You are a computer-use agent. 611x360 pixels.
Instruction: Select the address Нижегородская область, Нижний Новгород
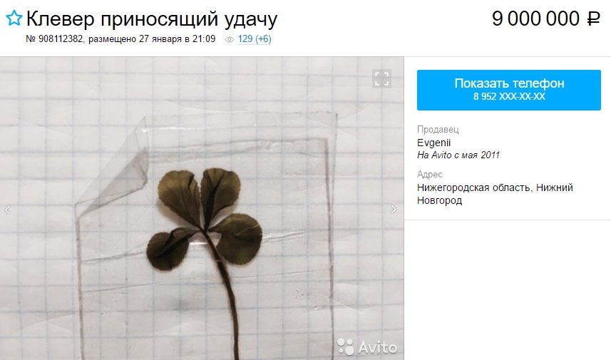pyautogui.click(x=495, y=194)
